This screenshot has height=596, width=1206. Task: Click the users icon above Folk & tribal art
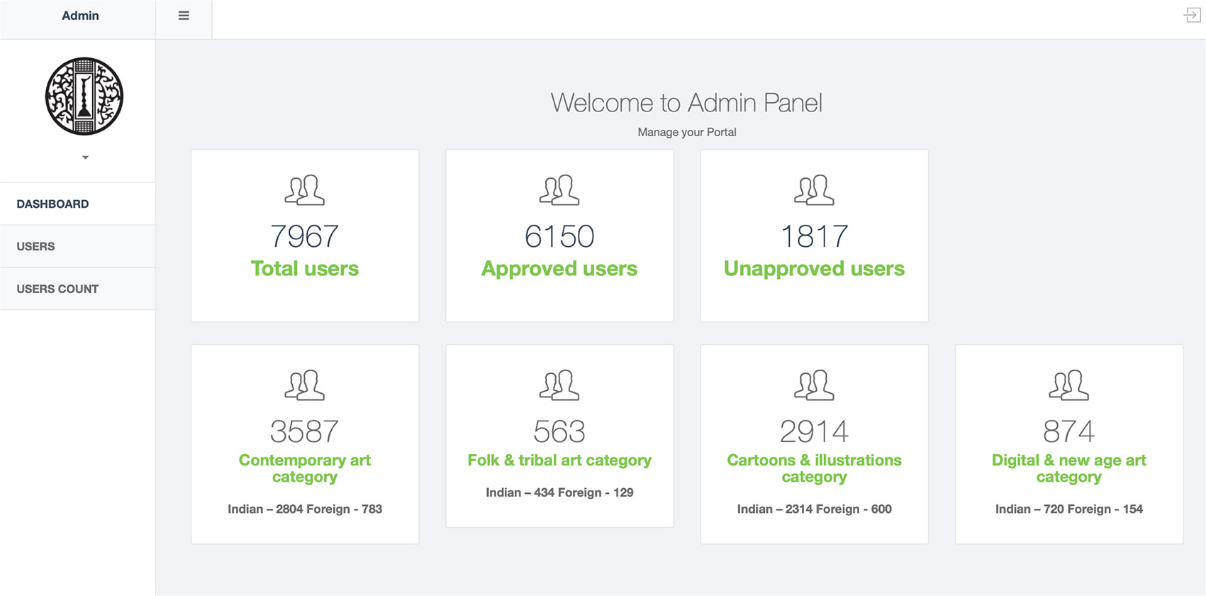559,385
